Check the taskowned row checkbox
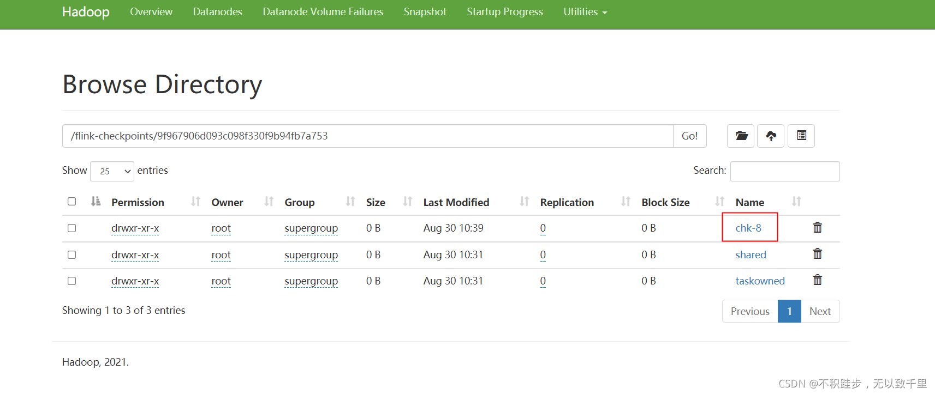Screen dimensions: 935x394 (72, 281)
